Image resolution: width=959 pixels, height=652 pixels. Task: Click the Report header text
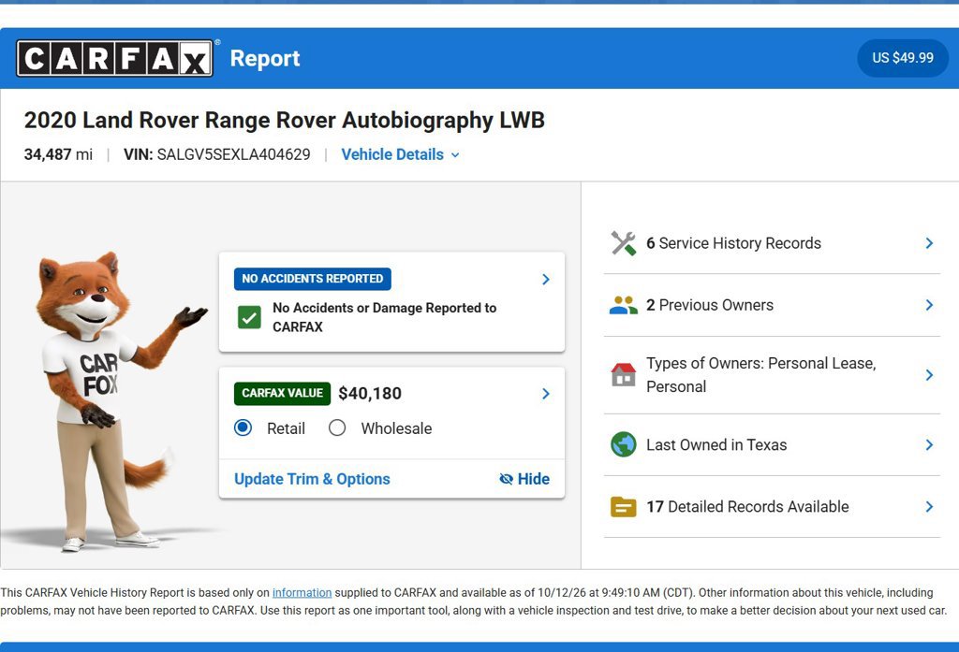[x=265, y=59]
